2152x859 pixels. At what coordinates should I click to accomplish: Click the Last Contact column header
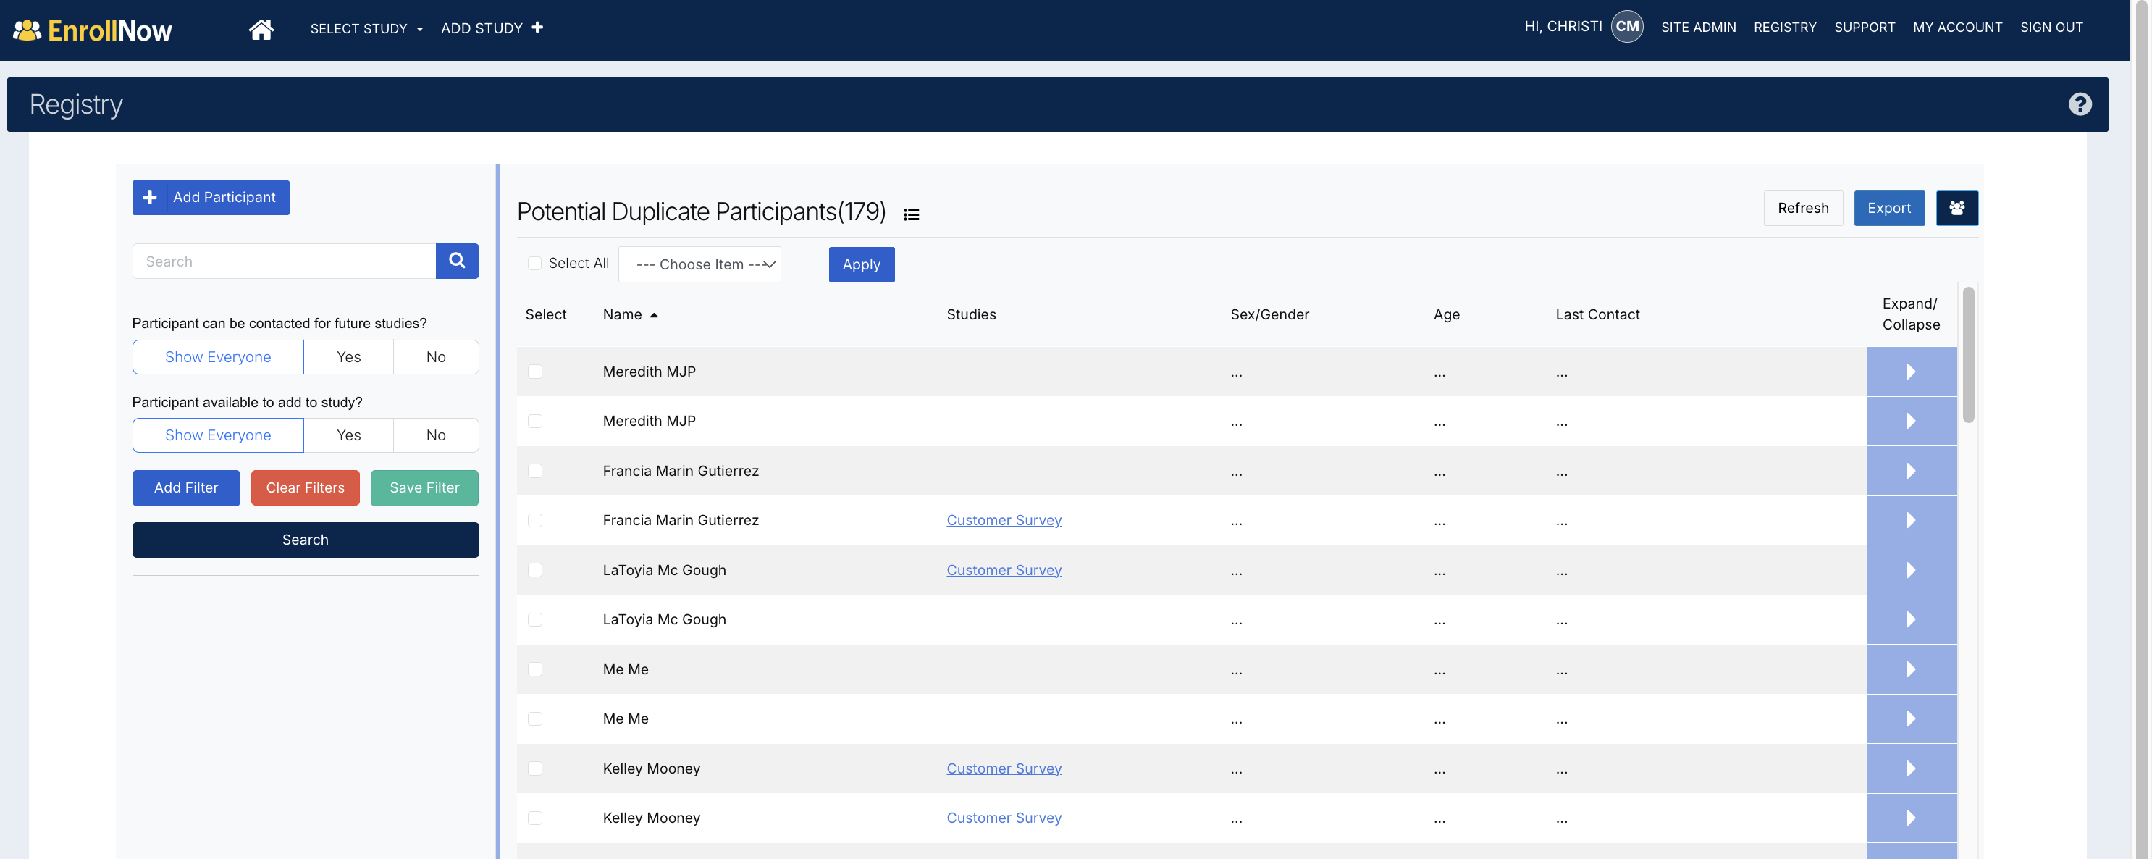[1597, 315]
